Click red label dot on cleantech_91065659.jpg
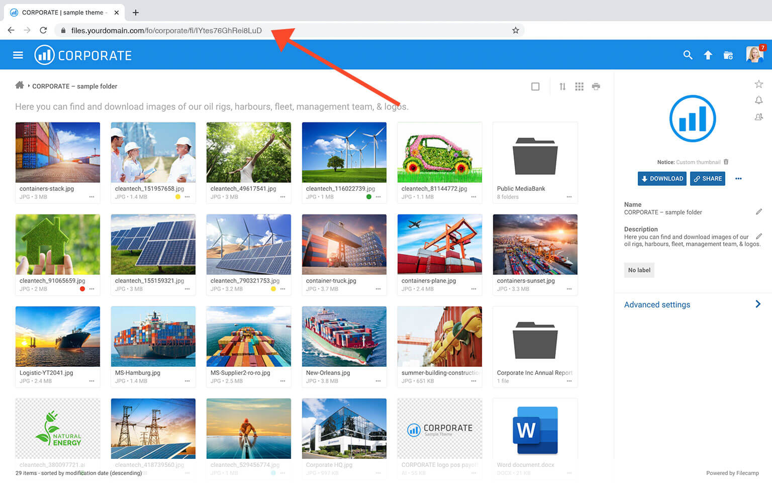 (x=82, y=289)
